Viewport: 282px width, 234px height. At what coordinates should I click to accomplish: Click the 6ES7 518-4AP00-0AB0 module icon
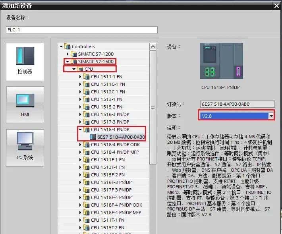pyautogui.click(x=93, y=137)
